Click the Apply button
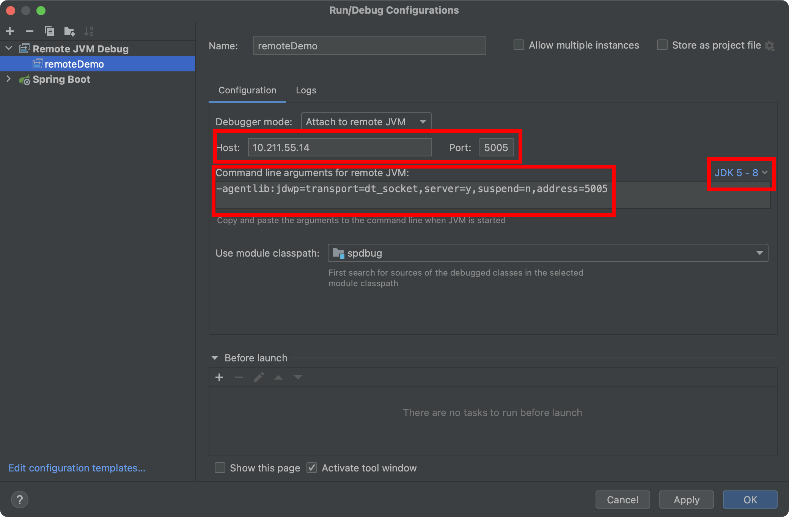Viewport: 789px width, 517px height. [x=686, y=500]
